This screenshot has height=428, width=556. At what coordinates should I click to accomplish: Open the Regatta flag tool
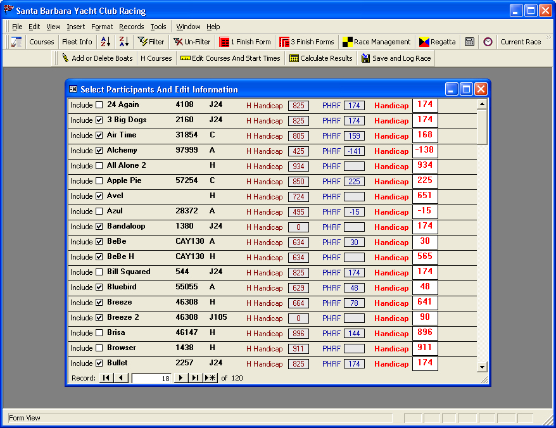pyautogui.click(x=437, y=42)
